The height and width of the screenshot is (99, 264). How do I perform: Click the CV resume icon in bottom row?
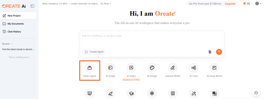[173, 93]
